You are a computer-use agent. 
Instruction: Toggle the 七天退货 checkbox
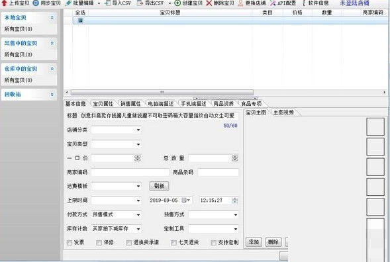coord(174,243)
